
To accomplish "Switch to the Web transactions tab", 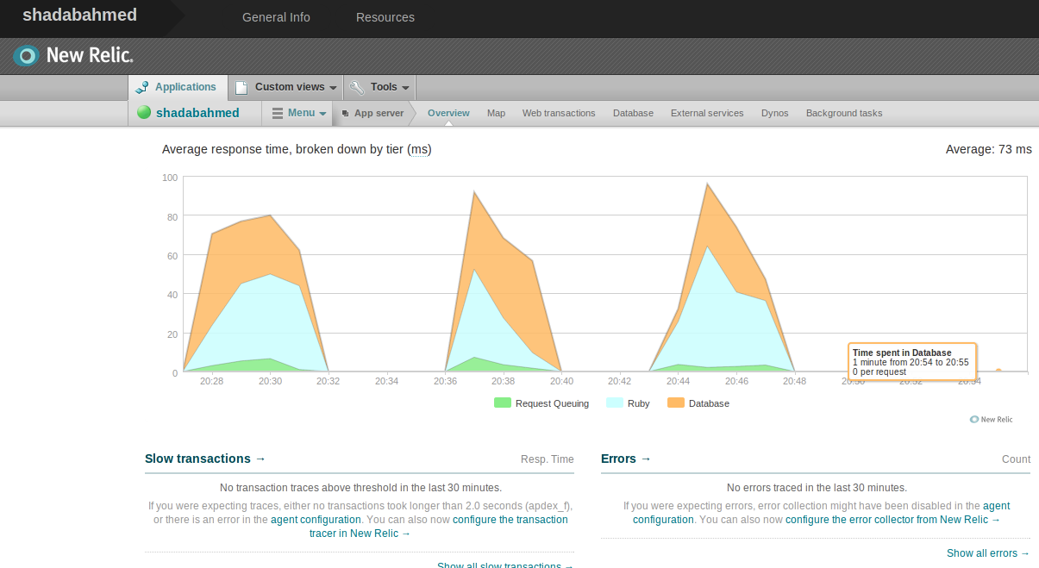I will (558, 113).
